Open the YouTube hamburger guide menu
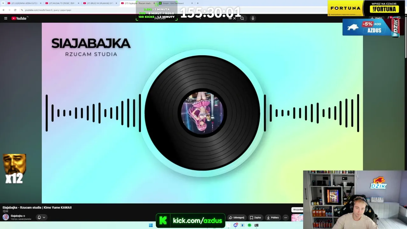This screenshot has height=229, width=407. [x=6, y=18]
